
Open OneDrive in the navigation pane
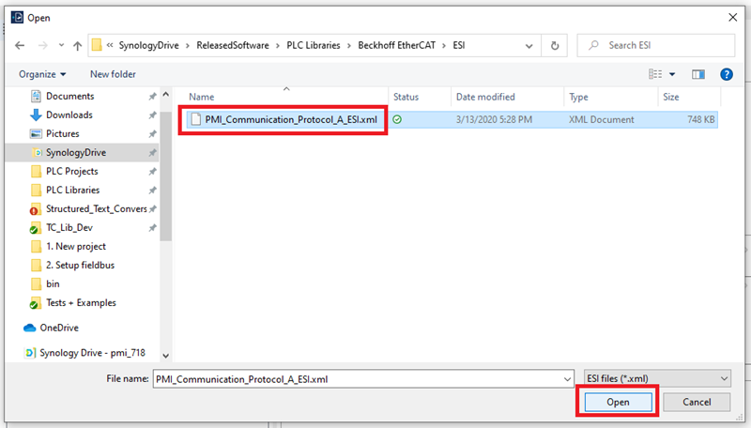pos(58,328)
